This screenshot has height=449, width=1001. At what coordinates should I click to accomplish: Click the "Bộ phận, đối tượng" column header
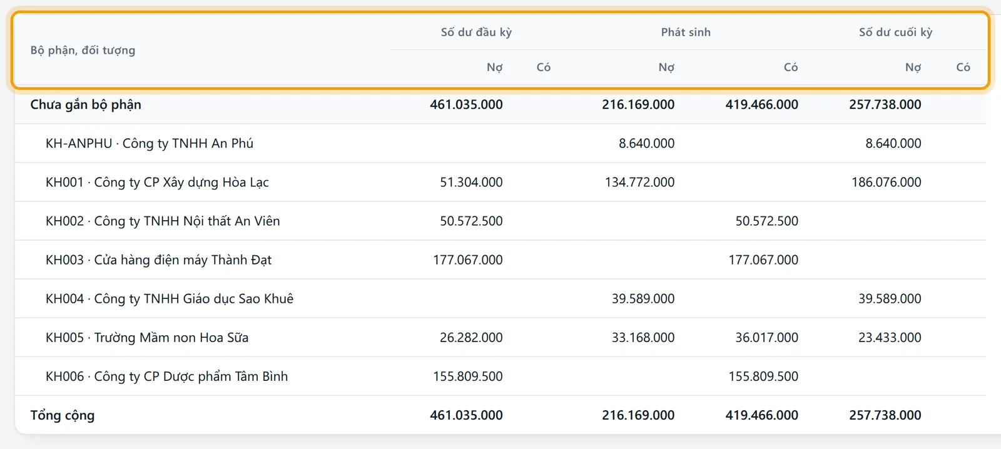(x=83, y=50)
